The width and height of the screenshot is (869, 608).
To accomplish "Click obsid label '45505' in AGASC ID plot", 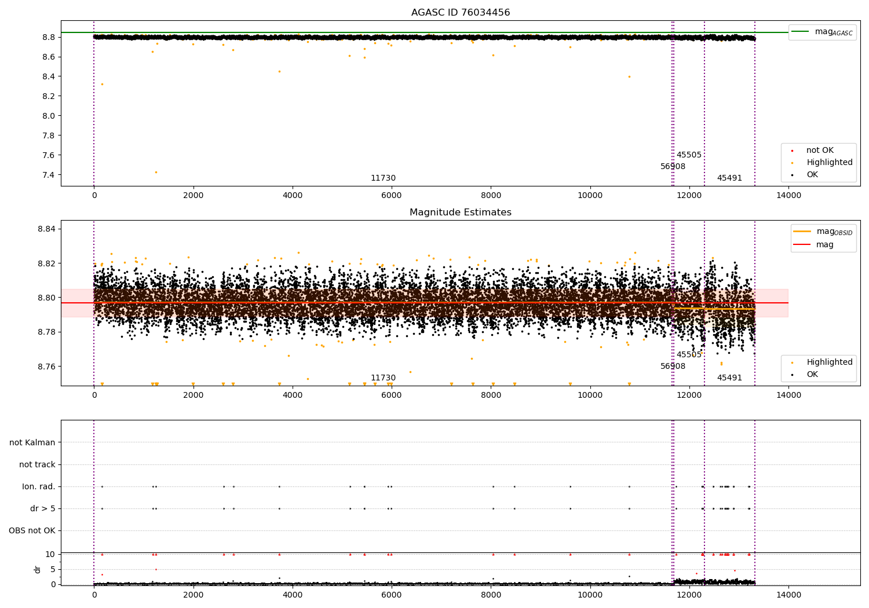I will 689,155.
